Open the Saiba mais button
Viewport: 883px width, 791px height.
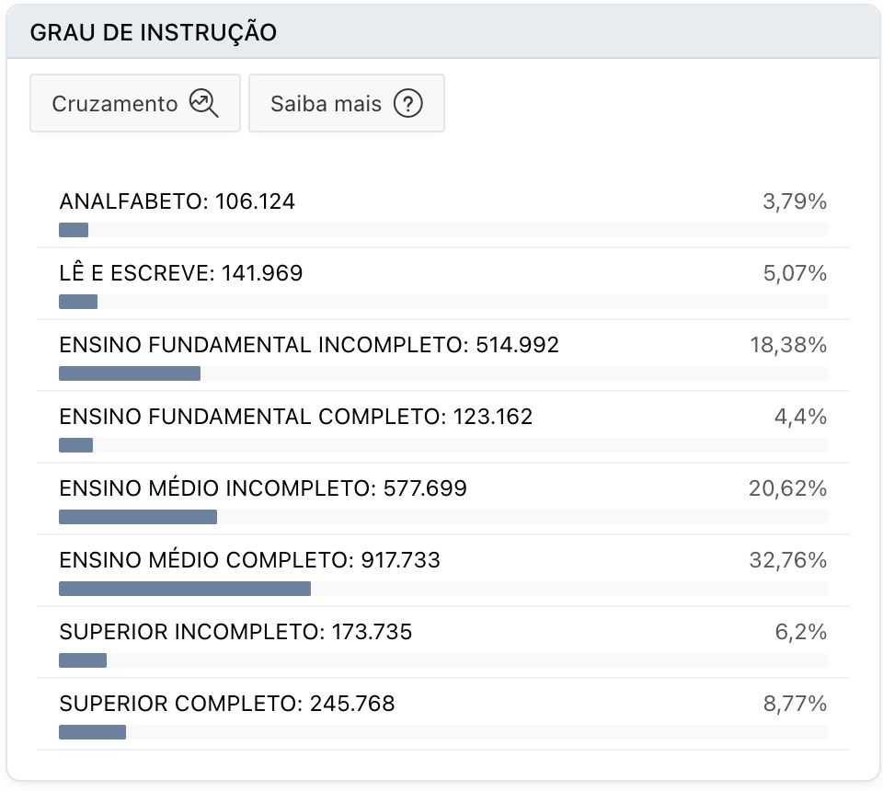347,103
